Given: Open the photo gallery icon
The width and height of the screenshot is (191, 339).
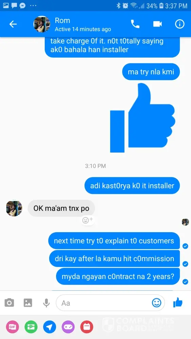Looking at the screenshot, I should pyautogui.click(x=28, y=302).
